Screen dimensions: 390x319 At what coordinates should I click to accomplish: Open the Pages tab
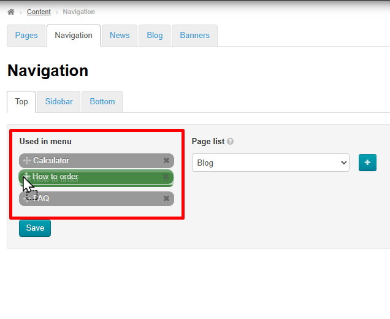coord(26,36)
